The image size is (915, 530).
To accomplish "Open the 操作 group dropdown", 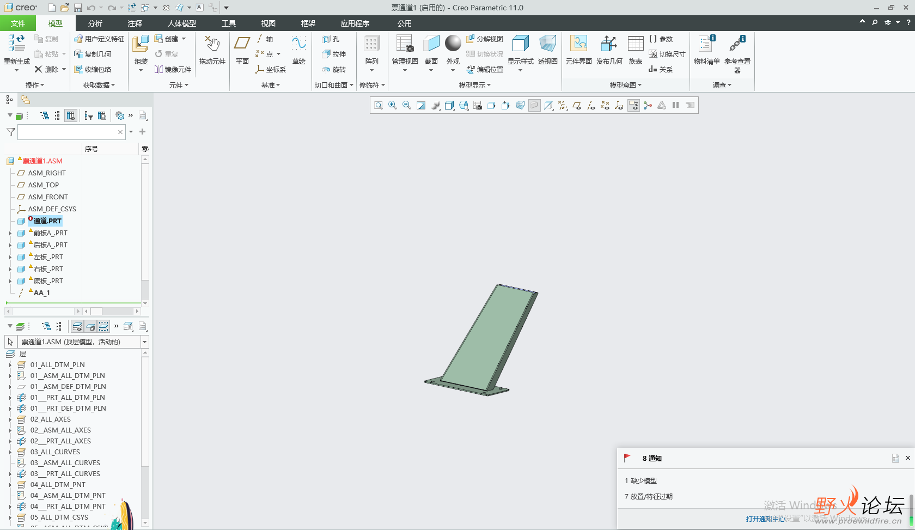I will coord(35,85).
